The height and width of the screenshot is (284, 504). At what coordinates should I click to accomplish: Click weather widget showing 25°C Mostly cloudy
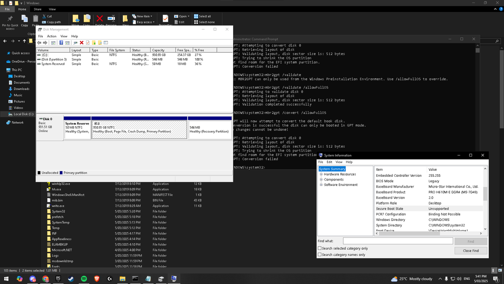(x=412, y=279)
